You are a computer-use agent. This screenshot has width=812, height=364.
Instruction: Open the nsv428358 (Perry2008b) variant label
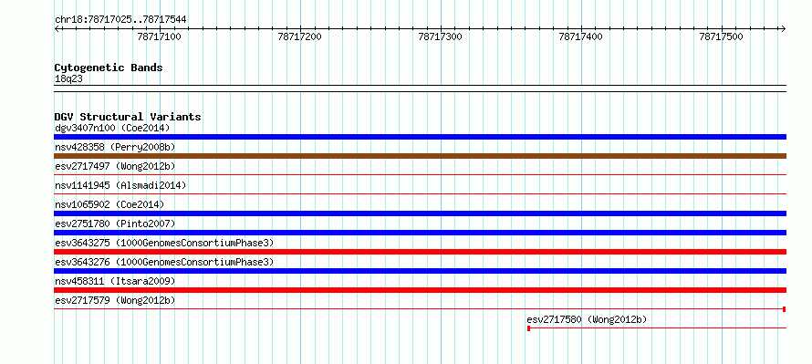tap(115, 147)
